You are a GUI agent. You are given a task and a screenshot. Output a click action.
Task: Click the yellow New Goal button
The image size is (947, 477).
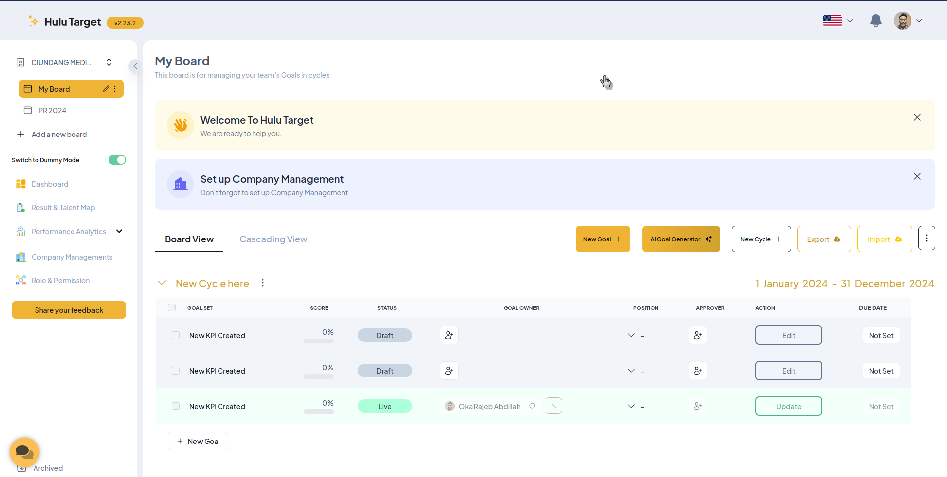603,239
